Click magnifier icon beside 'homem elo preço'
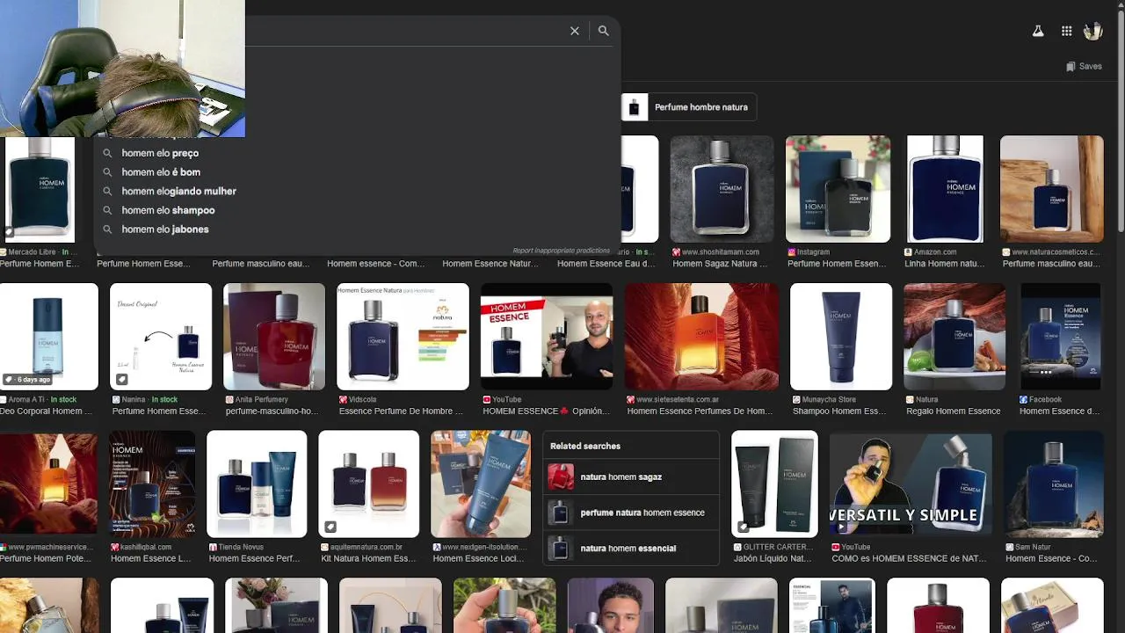The width and height of the screenshot is (1125, 633). pos(107,153)
